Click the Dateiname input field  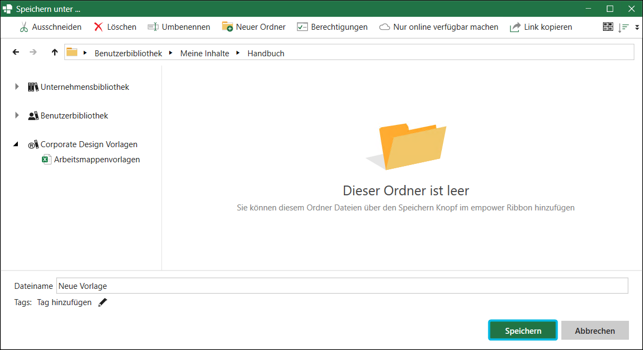342,286
